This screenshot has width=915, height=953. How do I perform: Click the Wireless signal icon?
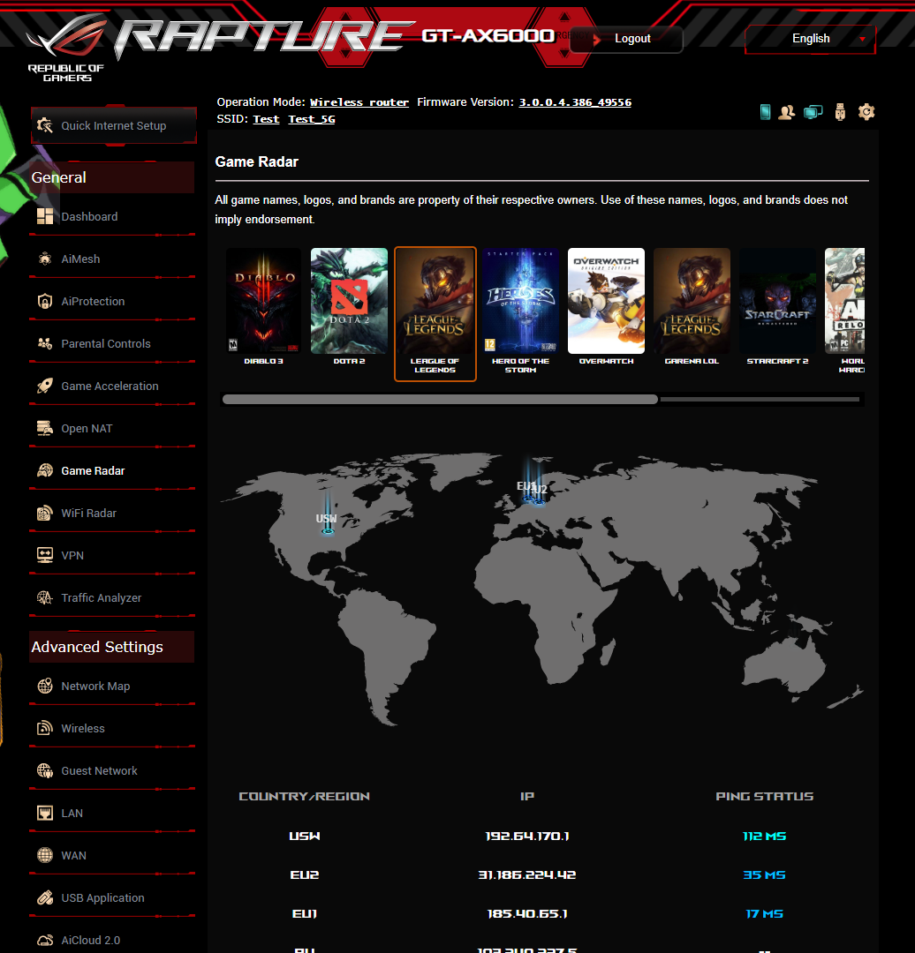tap(45, 728)
